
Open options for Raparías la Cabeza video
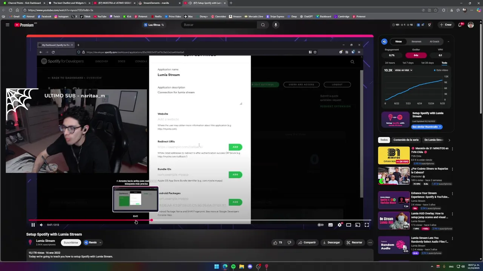coord(452,169)
